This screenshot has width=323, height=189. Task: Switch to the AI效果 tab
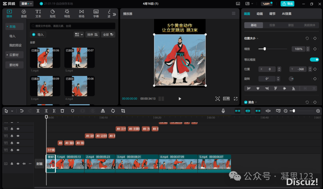tap(287, 14)
